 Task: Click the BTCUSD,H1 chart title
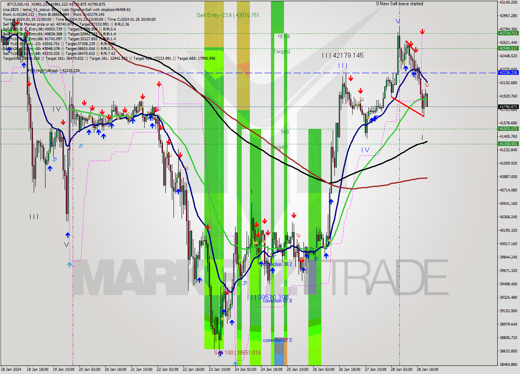click(18, 4)
